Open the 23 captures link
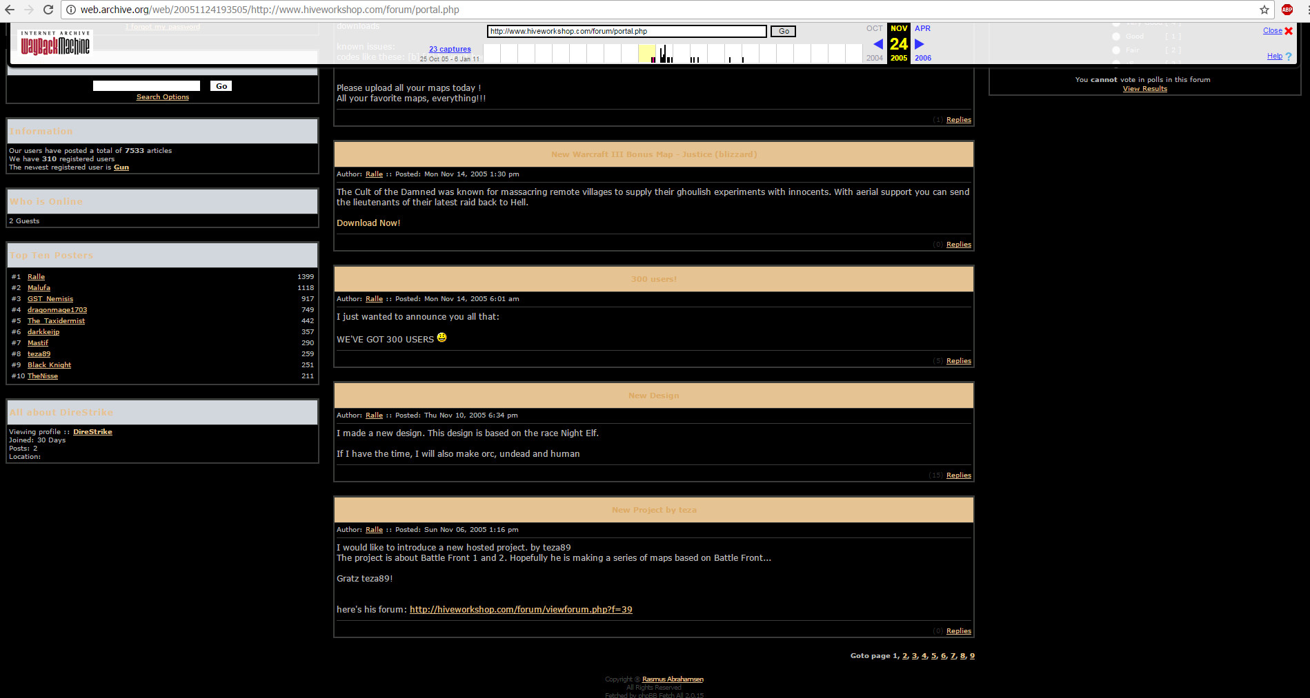This screenshot has height=698, width=1310. pyautogui.click(x=450, y=49)
